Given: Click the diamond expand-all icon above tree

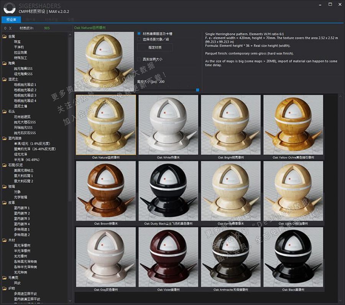Looking at the screenshot, I should pyautogui.click(x=5, y=28).
